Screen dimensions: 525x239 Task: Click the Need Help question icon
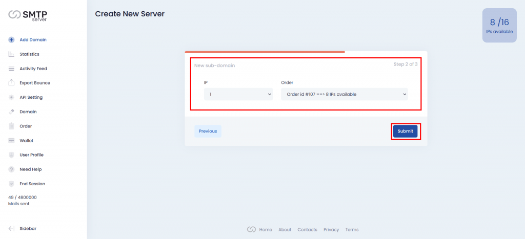pyautogui.click(x=11, y=169)
